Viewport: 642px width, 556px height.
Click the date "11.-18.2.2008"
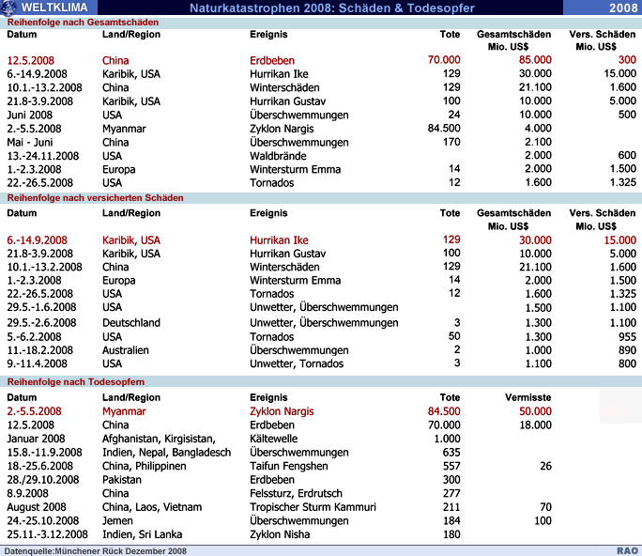[39, 350]
